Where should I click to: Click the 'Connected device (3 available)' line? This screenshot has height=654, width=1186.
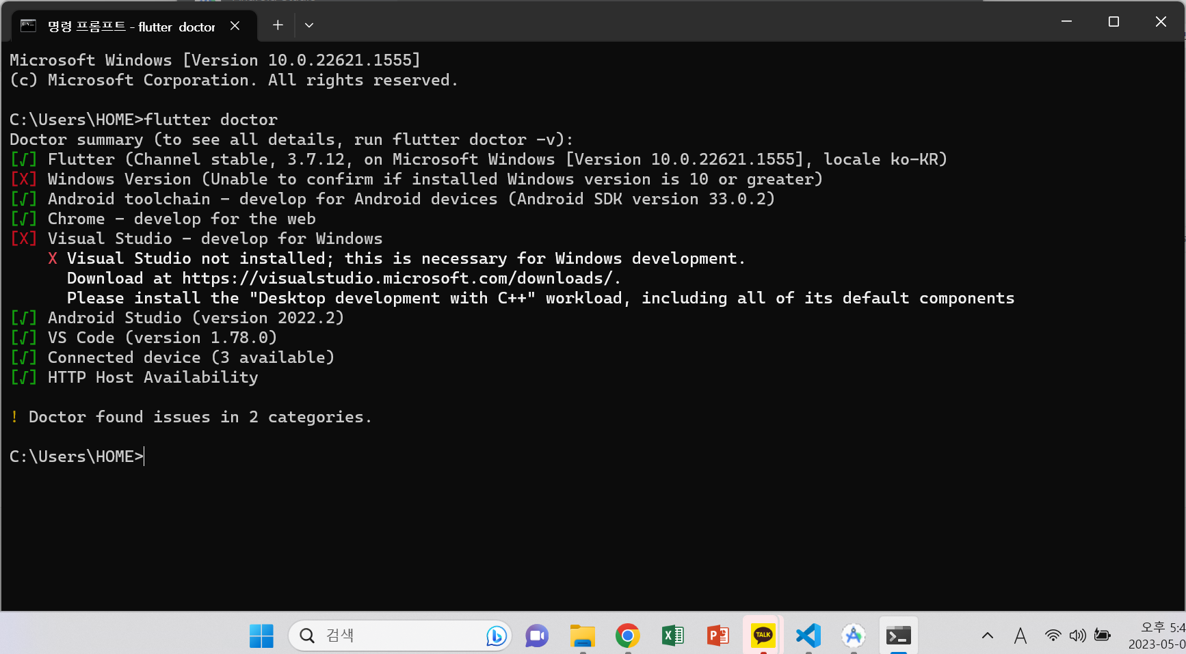[172, 357]
